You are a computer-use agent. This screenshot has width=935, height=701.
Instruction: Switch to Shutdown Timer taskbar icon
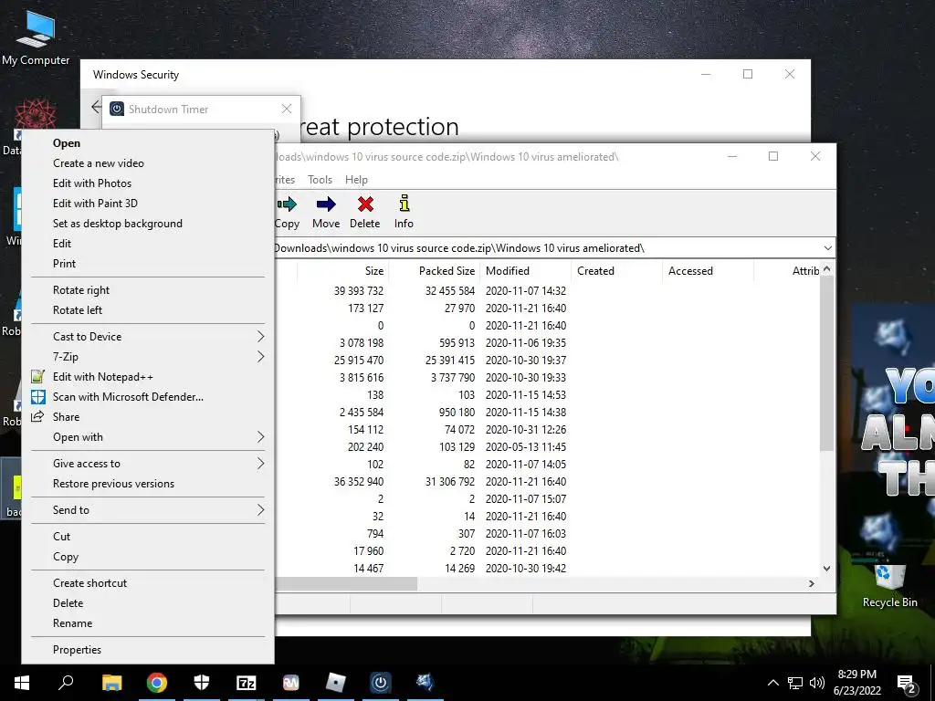tap(381, 683)
